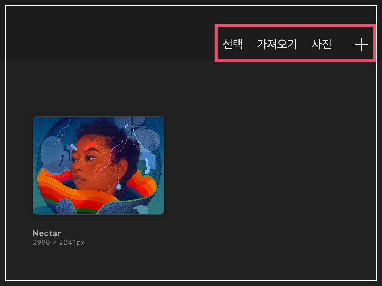
Task: Open the 가져오기 (Import) option
Action: pyautogui.click(x=277, y=44)
